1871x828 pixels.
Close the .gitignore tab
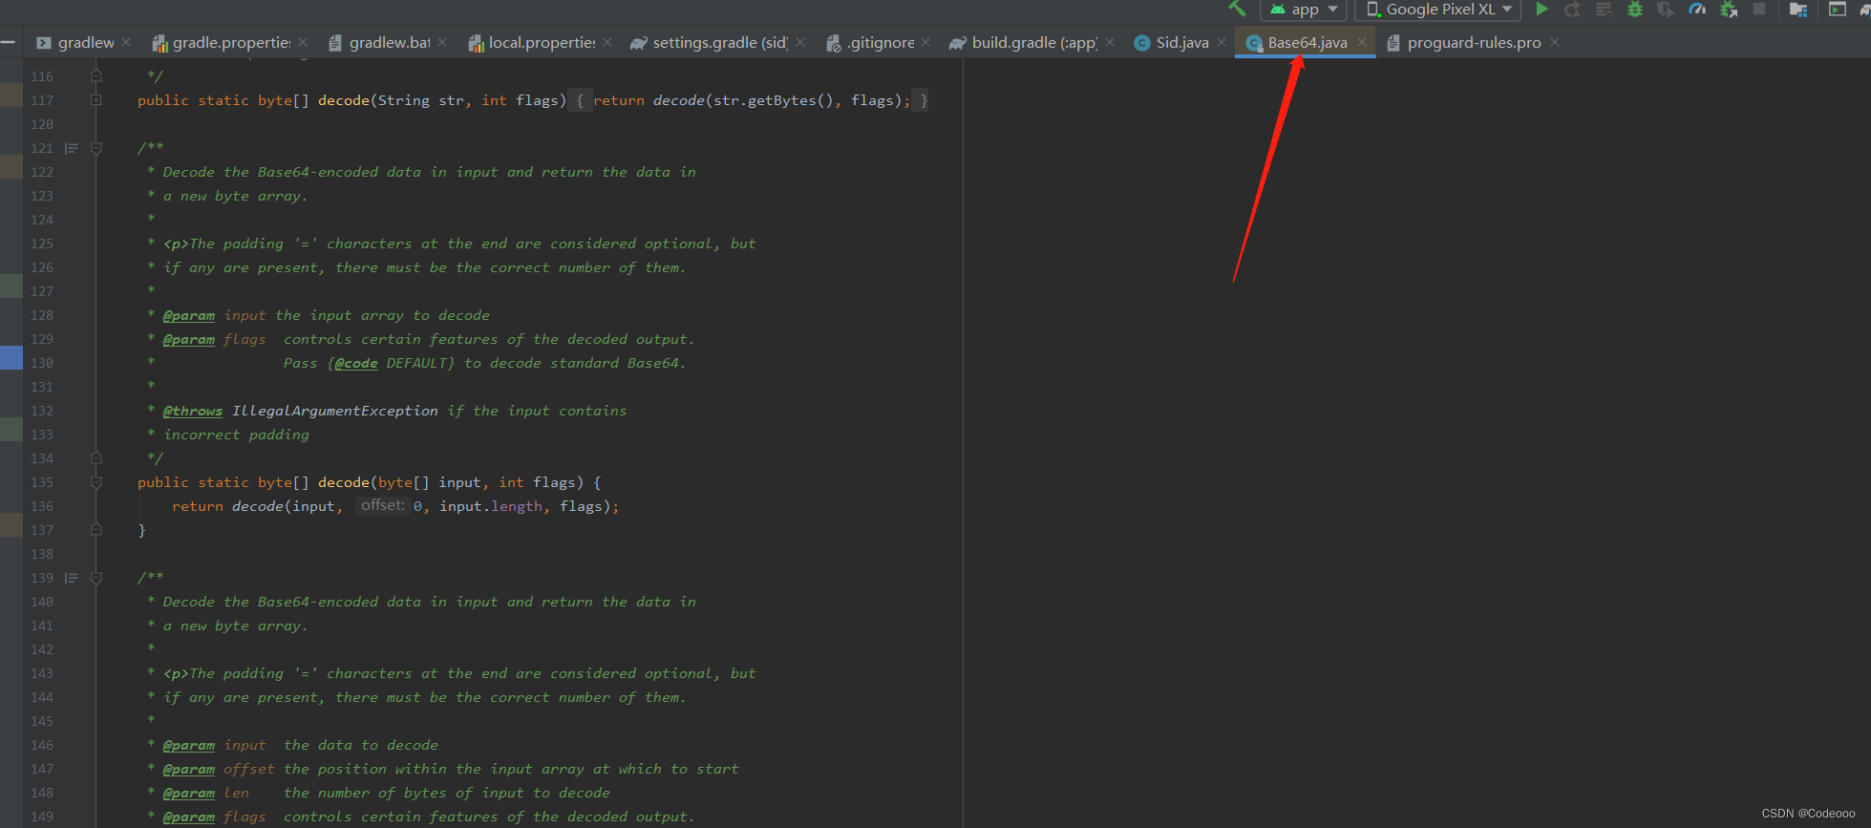pyautogui.click(x=925, y=42)
